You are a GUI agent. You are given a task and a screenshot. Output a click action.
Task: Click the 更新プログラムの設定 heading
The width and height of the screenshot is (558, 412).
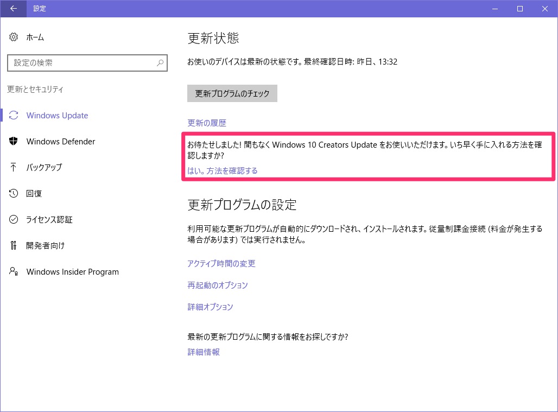pyautogui.click(x=242, y=205)
